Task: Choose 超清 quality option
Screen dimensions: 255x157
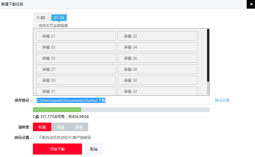Action: coord(79,127)
